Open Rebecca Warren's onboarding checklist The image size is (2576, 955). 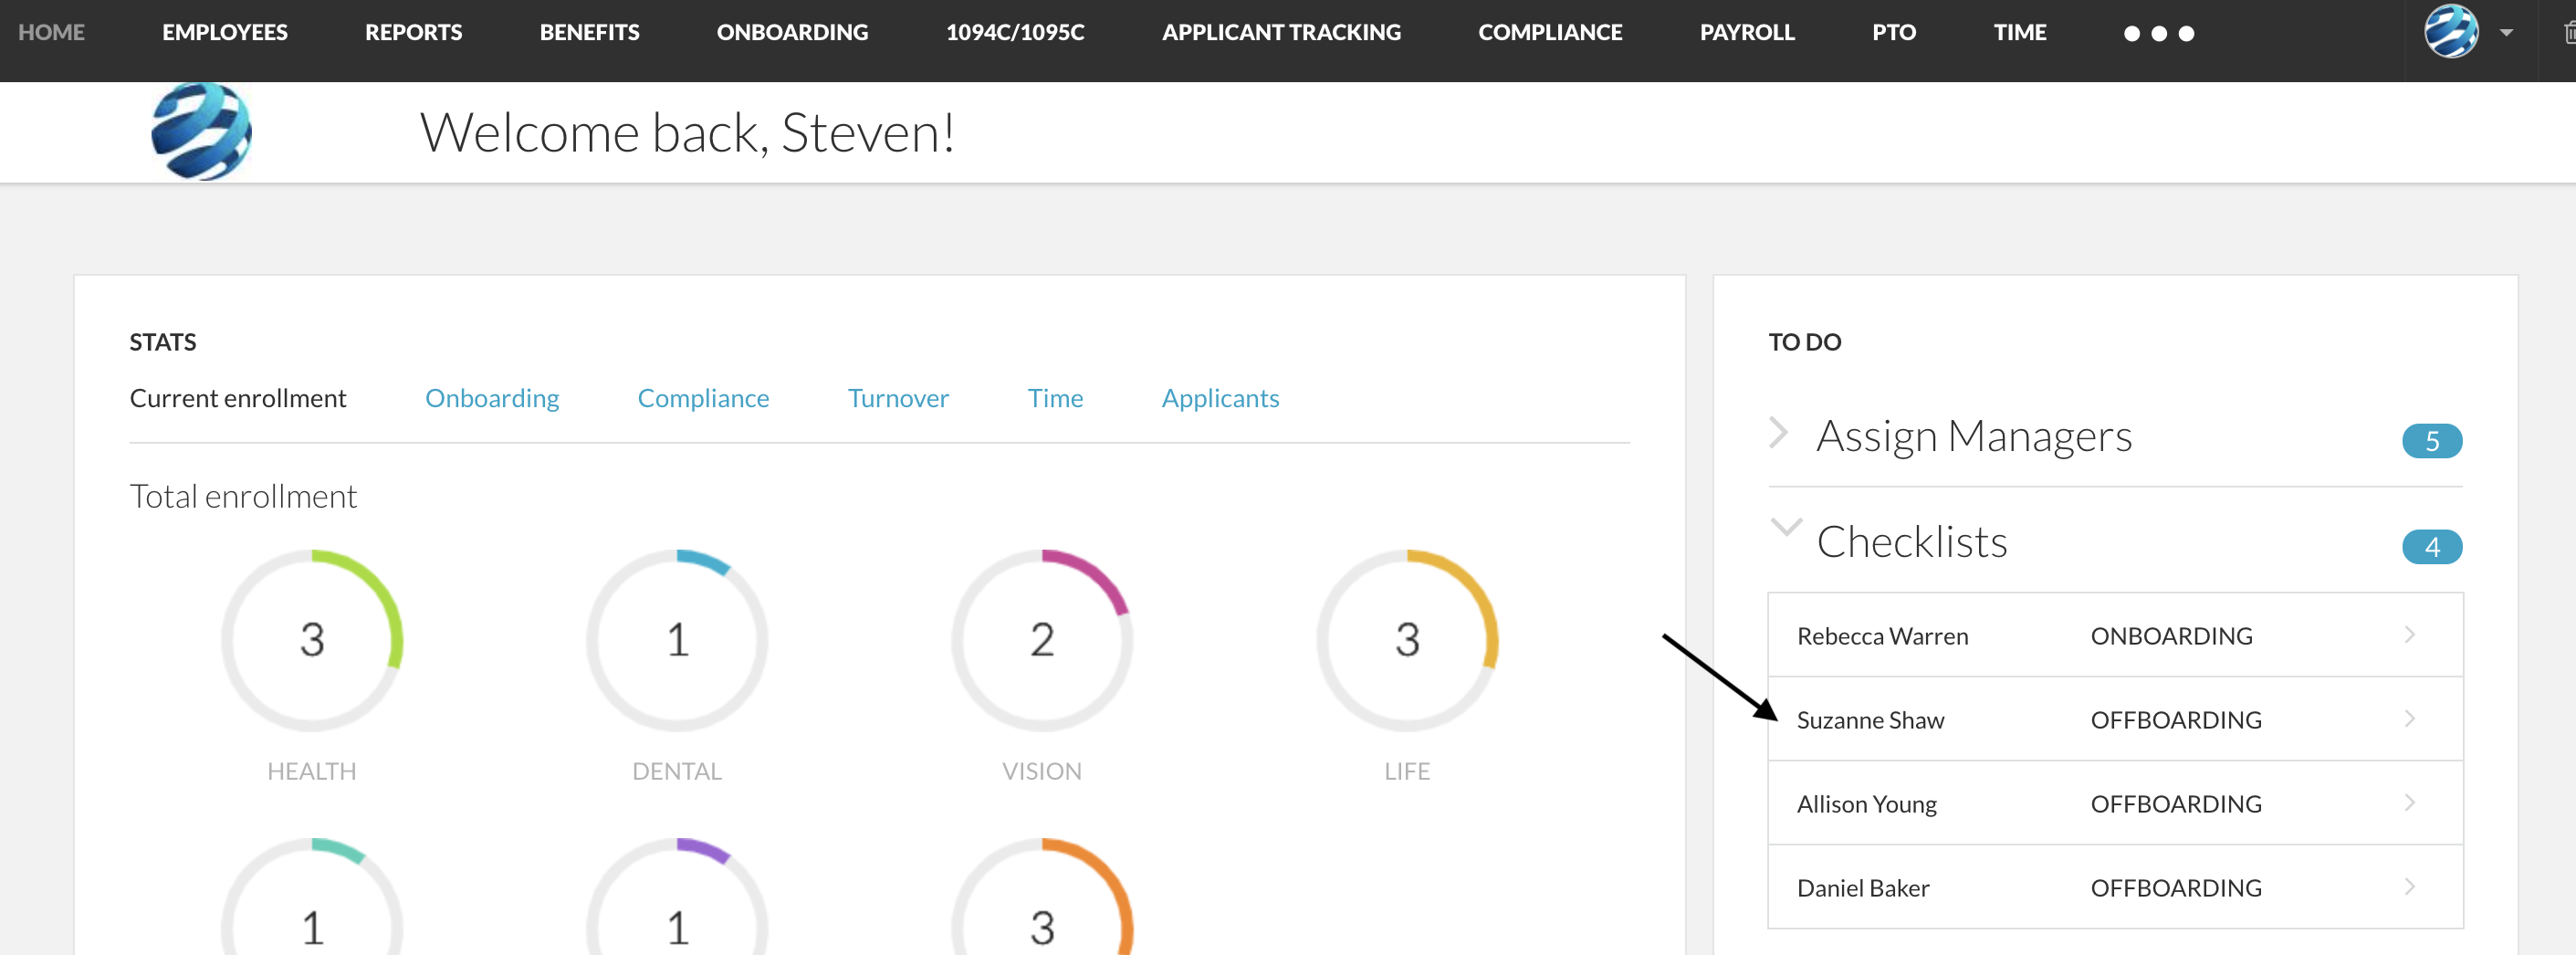pos(2113,635)
